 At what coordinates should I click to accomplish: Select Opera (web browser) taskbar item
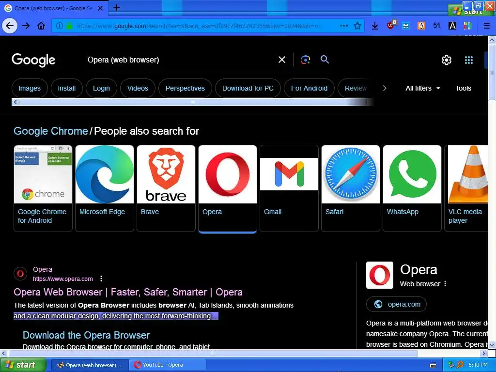point(90,365)
